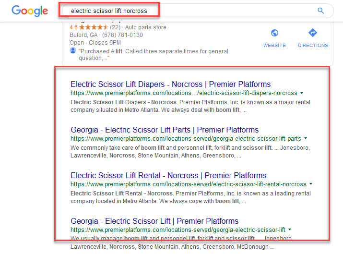Click the reviewer avatar icon beside the review
The image size is (343, 254).
click(x=73, y=50)
